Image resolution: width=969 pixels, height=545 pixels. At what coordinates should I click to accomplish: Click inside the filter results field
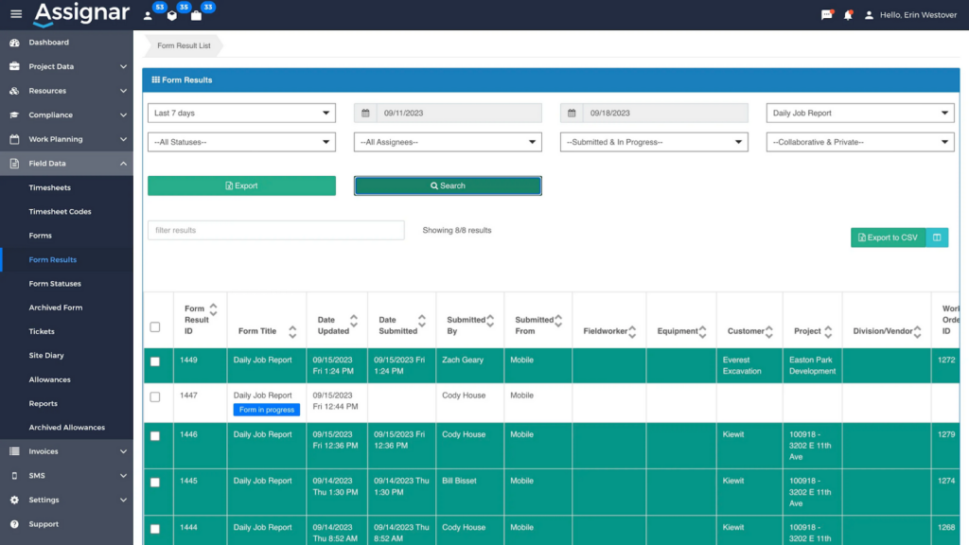coord(274,230)
